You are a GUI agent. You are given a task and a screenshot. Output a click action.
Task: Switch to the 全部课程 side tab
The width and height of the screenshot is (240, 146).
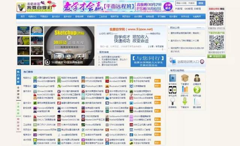click(x=18, y=92)
